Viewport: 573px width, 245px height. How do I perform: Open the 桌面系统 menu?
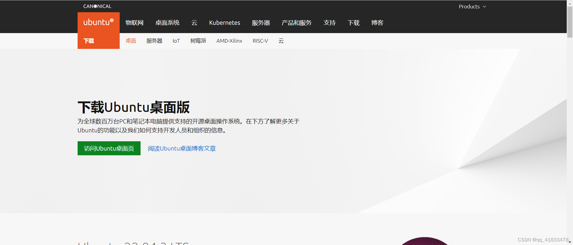pyautogui.click(x=167, y=23)
